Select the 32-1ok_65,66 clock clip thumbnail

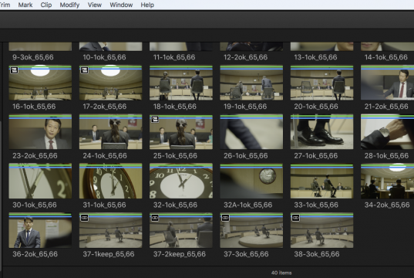[x=181, y=181]
